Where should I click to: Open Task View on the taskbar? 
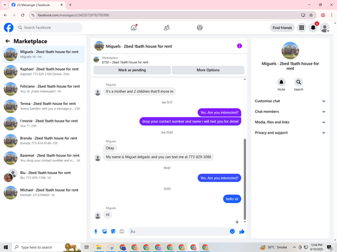pyautogui.click(x=86, y=247)
